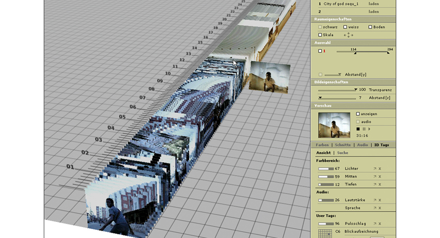Adjust the Lichter bar showing 67
The height and width of the screenshot is (238, 440).
point(326,169)
